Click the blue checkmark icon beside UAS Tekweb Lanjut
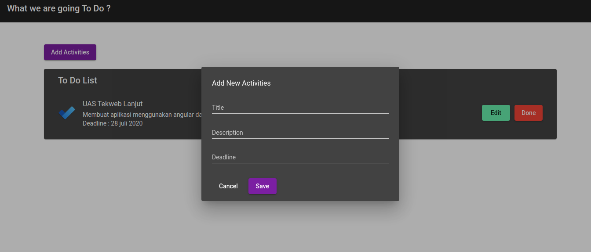Viewport: 591px width, 252px height. pos(67,113)
